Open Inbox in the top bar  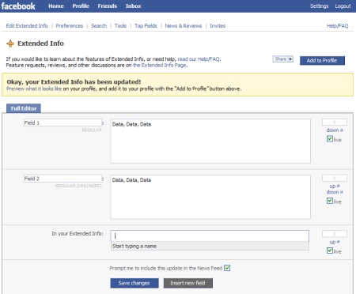134,6
